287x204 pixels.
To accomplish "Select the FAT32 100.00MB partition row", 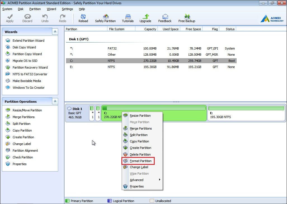I will 151,48.
